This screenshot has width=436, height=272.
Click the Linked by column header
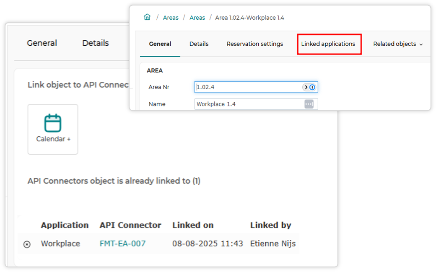[270, 225]
